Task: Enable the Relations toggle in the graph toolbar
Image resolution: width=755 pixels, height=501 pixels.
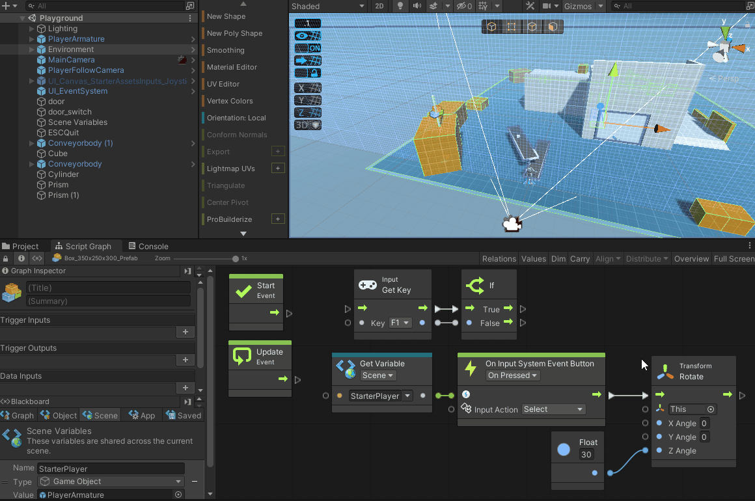Action: [499, 258]
